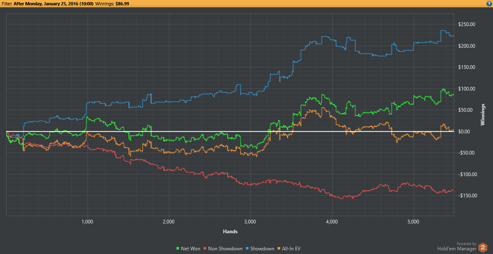Click the $200.00 y-axis label

466,46
